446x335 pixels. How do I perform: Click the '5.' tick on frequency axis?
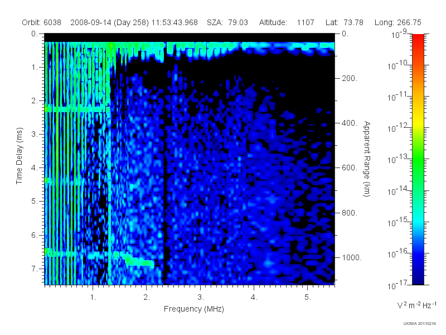click(x=308, y=298)
